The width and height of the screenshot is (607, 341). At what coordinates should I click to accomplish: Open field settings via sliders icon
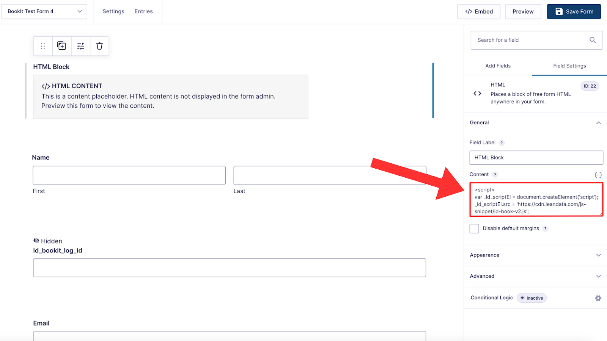[81, 46]
